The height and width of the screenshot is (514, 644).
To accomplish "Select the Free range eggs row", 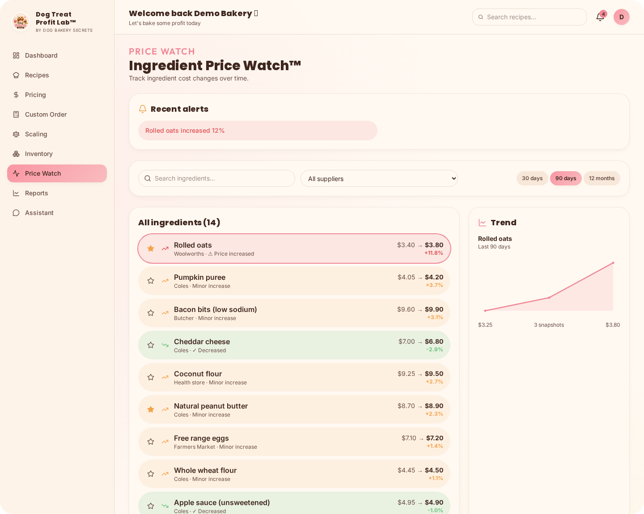I will click(294, 442).
